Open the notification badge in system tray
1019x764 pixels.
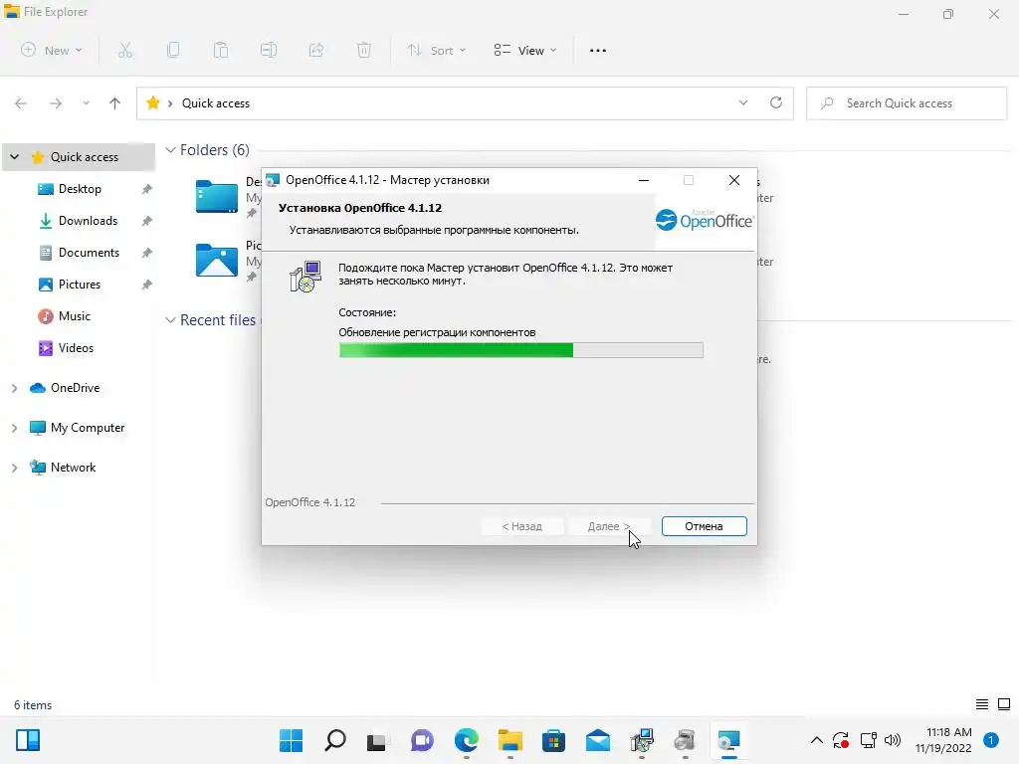pos(990,740)
